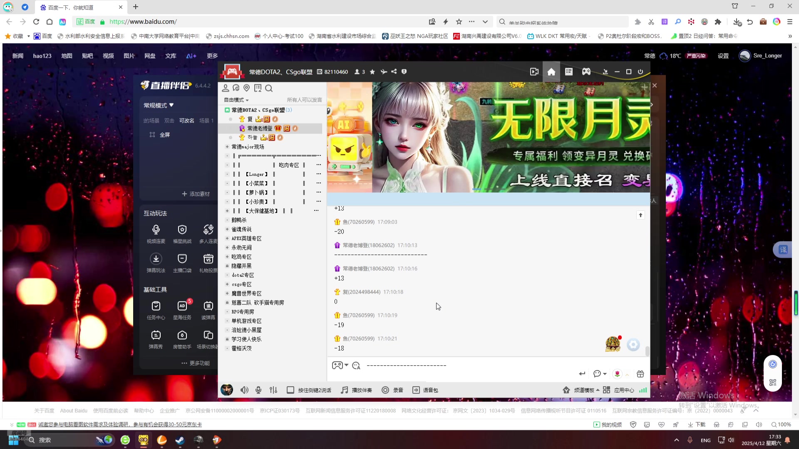Expand 魔兽世界专区 channel
This screenshot has width=799, height=449.
[227, 294]
